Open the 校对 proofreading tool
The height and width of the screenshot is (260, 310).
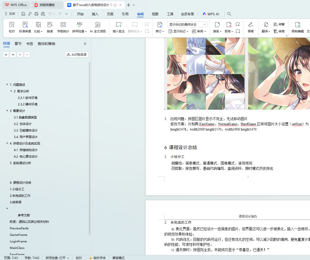pyautogui.click(x=12, y=27)
